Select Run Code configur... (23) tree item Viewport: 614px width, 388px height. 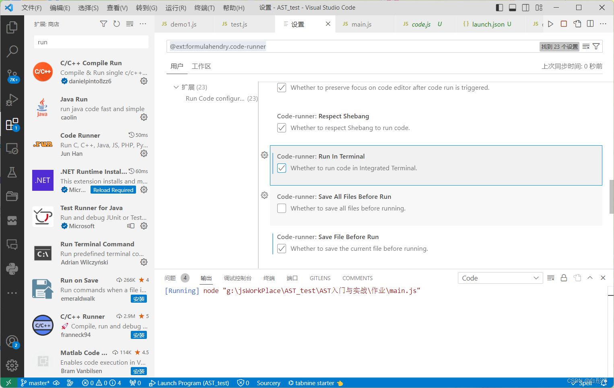click(221, 99)
